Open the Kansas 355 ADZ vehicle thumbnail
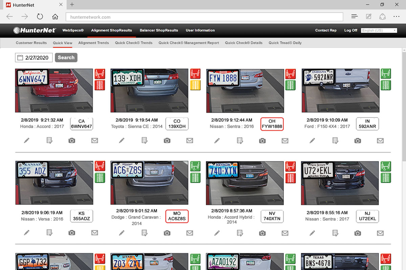Image resolution: width=406 pixels, height=270 pixels. 54,183
